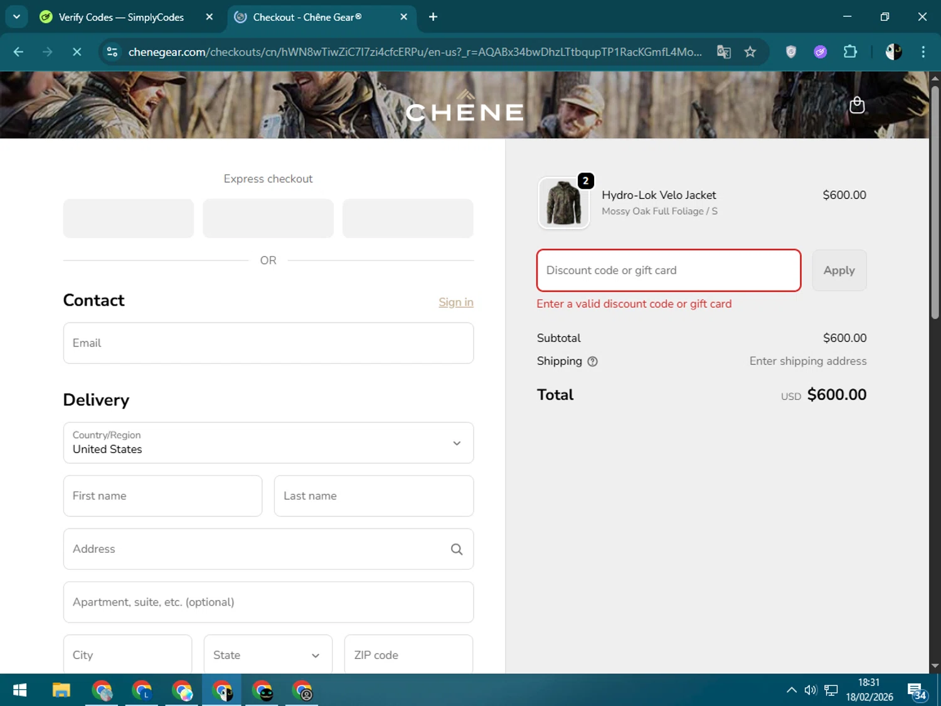Screen dimensions: 941x706
Task: Open File Explorer from taskbar
Action: (61, 690)
